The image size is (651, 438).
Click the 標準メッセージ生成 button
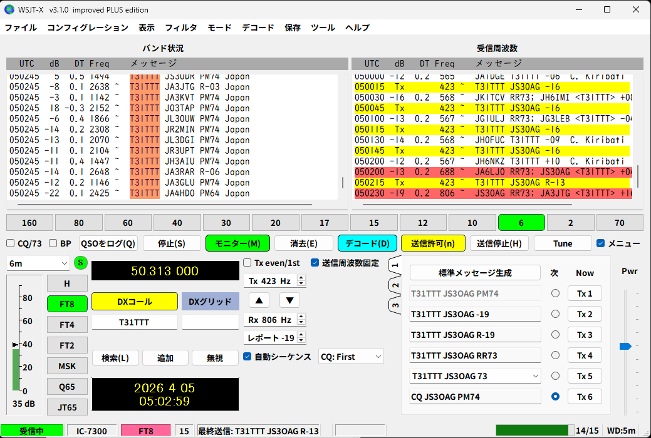475,273
